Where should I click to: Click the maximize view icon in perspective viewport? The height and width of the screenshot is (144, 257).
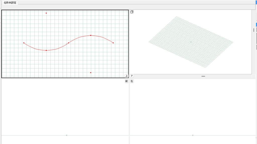132,12
